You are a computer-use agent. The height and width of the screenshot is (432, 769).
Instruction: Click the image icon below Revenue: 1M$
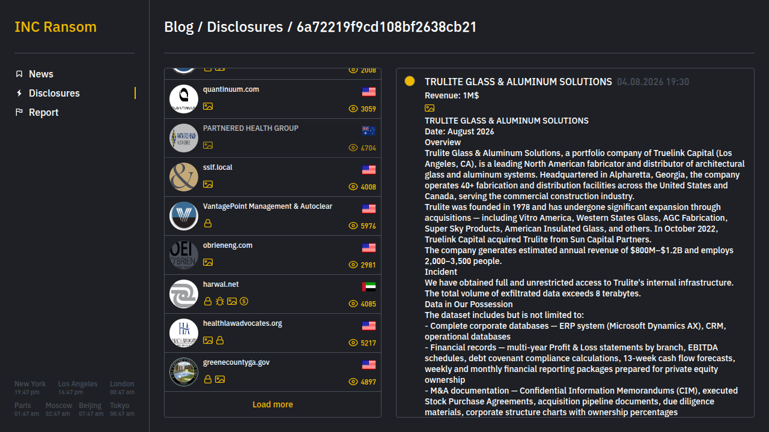(430, 108)
